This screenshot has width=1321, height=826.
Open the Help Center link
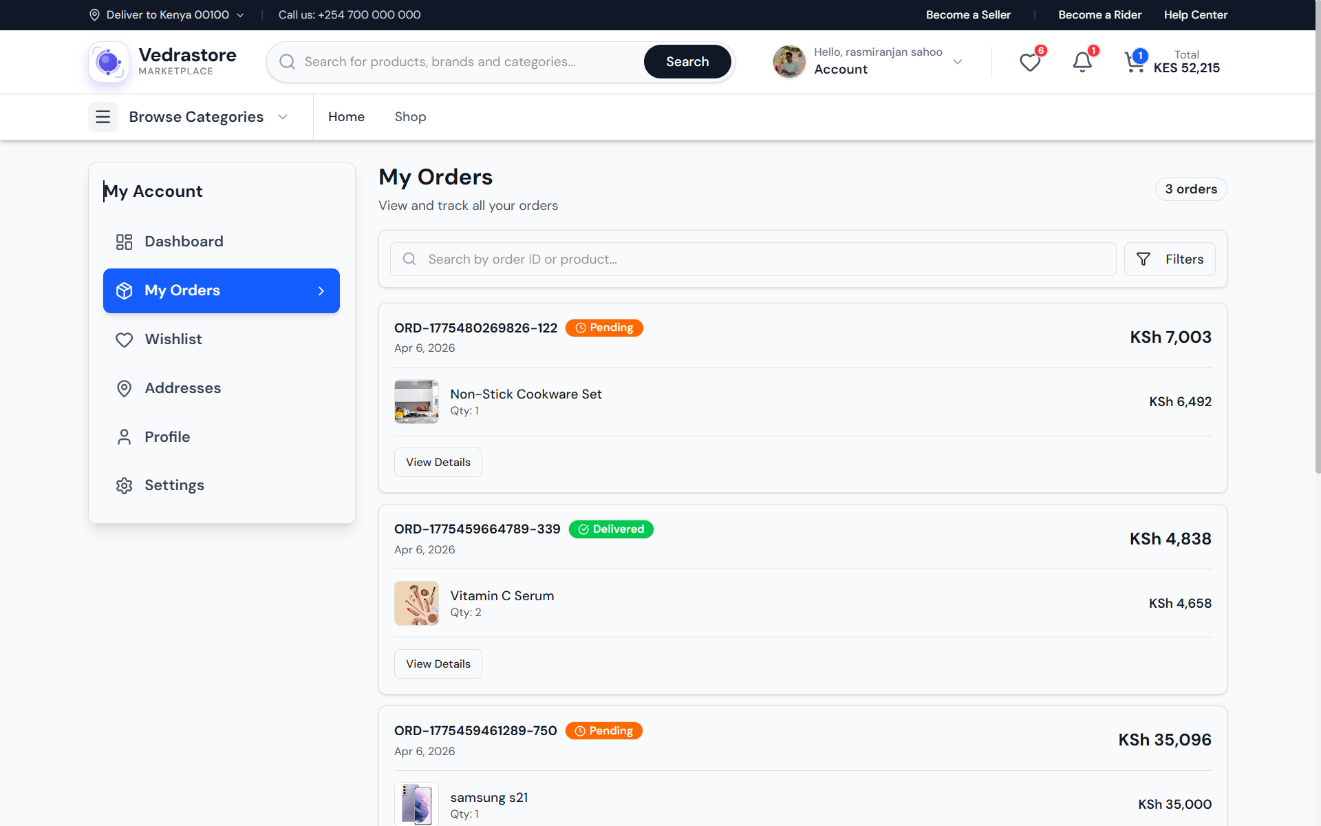pos(1196,15)
